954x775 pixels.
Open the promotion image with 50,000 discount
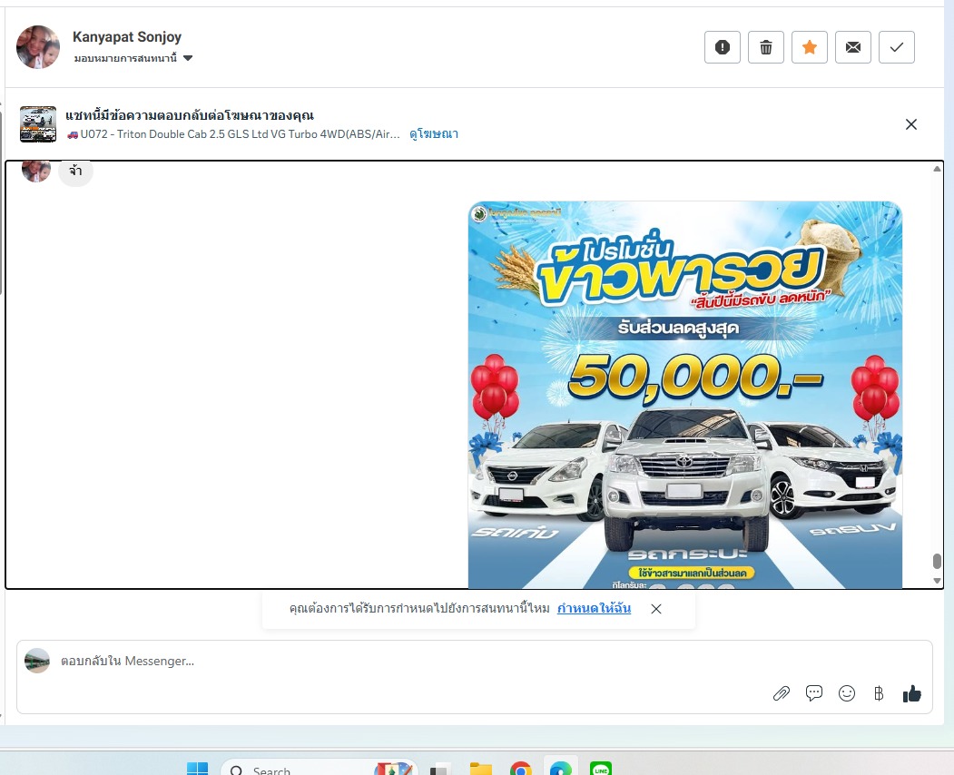click(685, 395)
